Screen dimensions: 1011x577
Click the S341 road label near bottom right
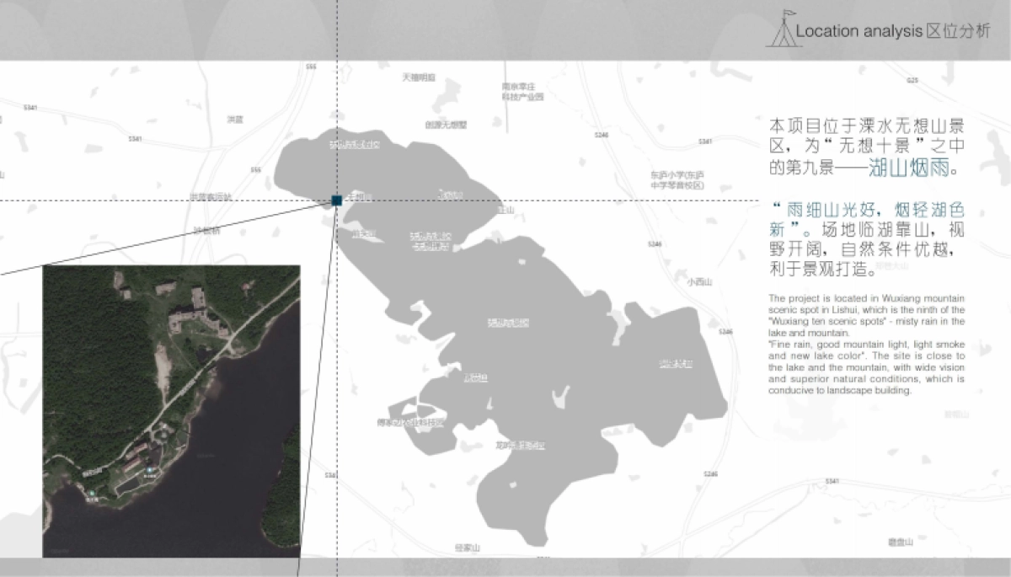832,481
